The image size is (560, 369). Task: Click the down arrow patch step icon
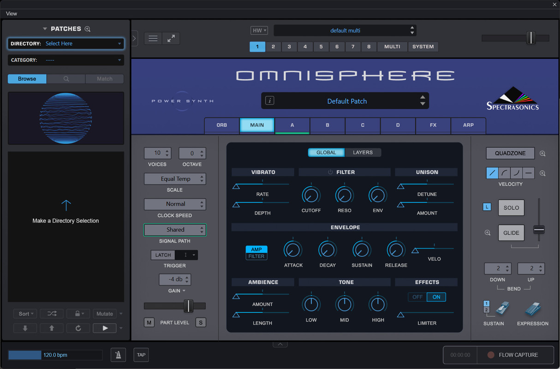[25, 328]
